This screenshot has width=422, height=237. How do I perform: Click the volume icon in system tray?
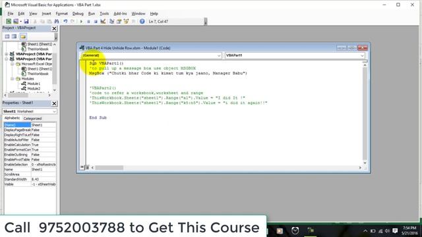pos(387,231)
